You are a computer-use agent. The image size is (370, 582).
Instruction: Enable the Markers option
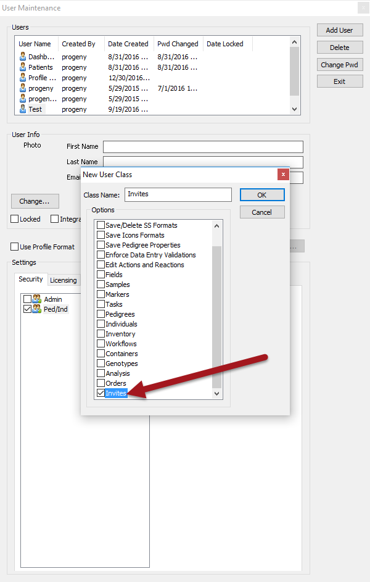pos(101,294)
